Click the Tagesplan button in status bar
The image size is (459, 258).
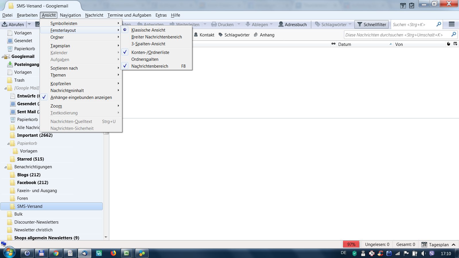tap(435, 245)
